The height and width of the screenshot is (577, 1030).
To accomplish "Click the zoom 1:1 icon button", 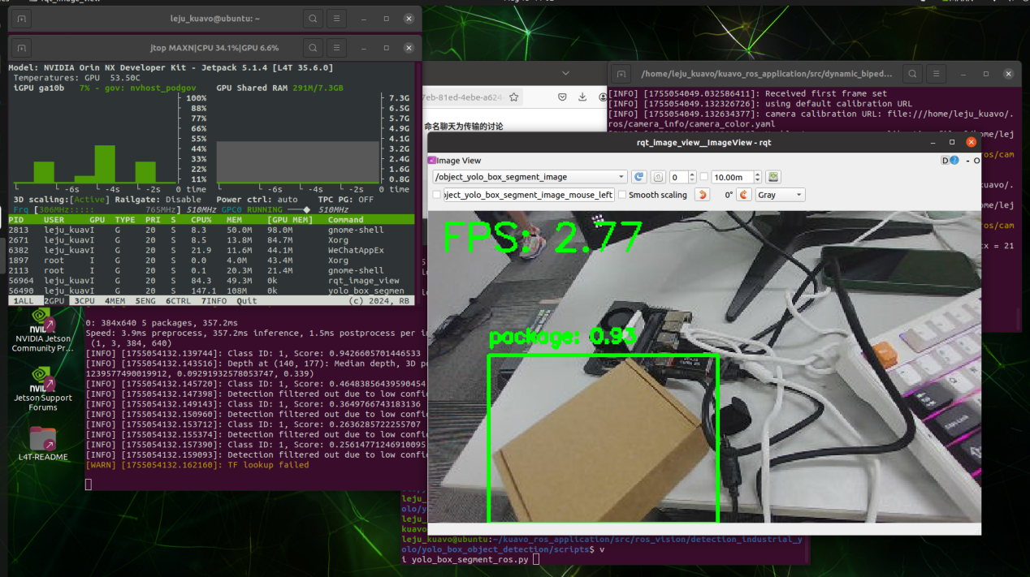I will coord(658,177).
